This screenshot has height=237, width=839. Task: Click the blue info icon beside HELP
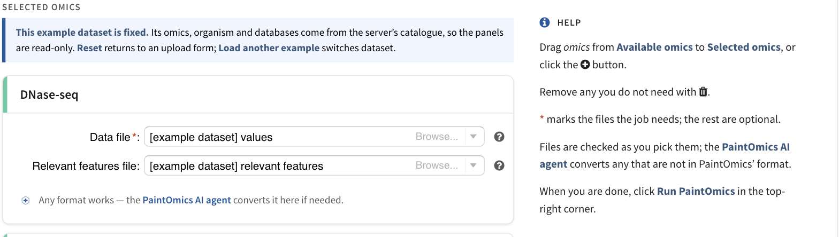pos(545,22)
